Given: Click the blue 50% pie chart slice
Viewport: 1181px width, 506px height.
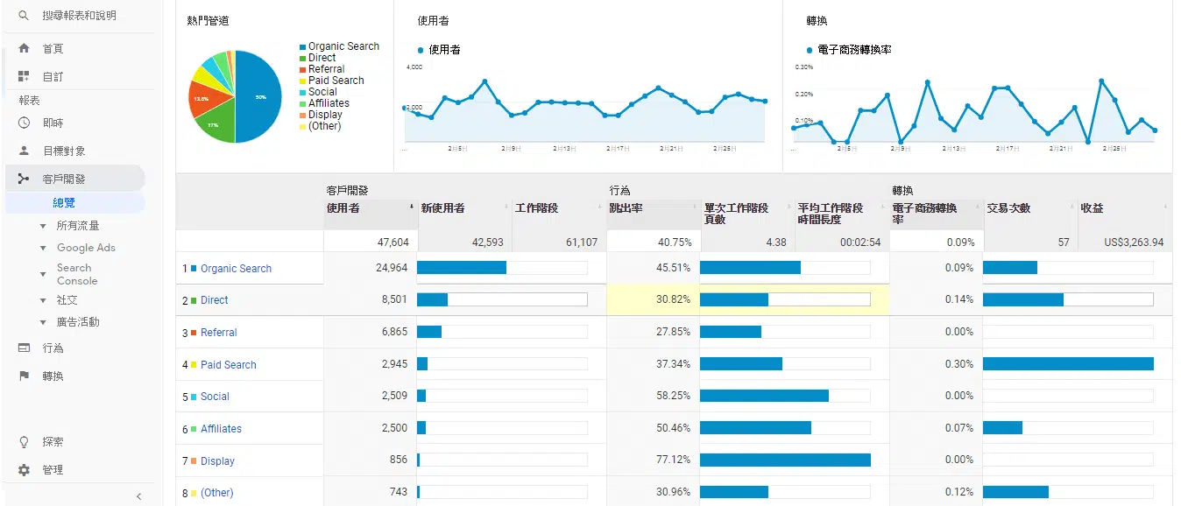Looking at the screenshot, I should tap(259, 96).
